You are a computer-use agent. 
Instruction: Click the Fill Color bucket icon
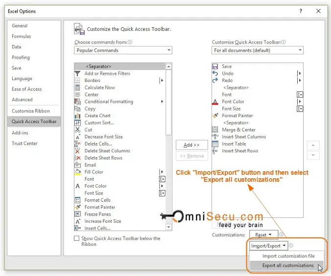coord(78,172)
